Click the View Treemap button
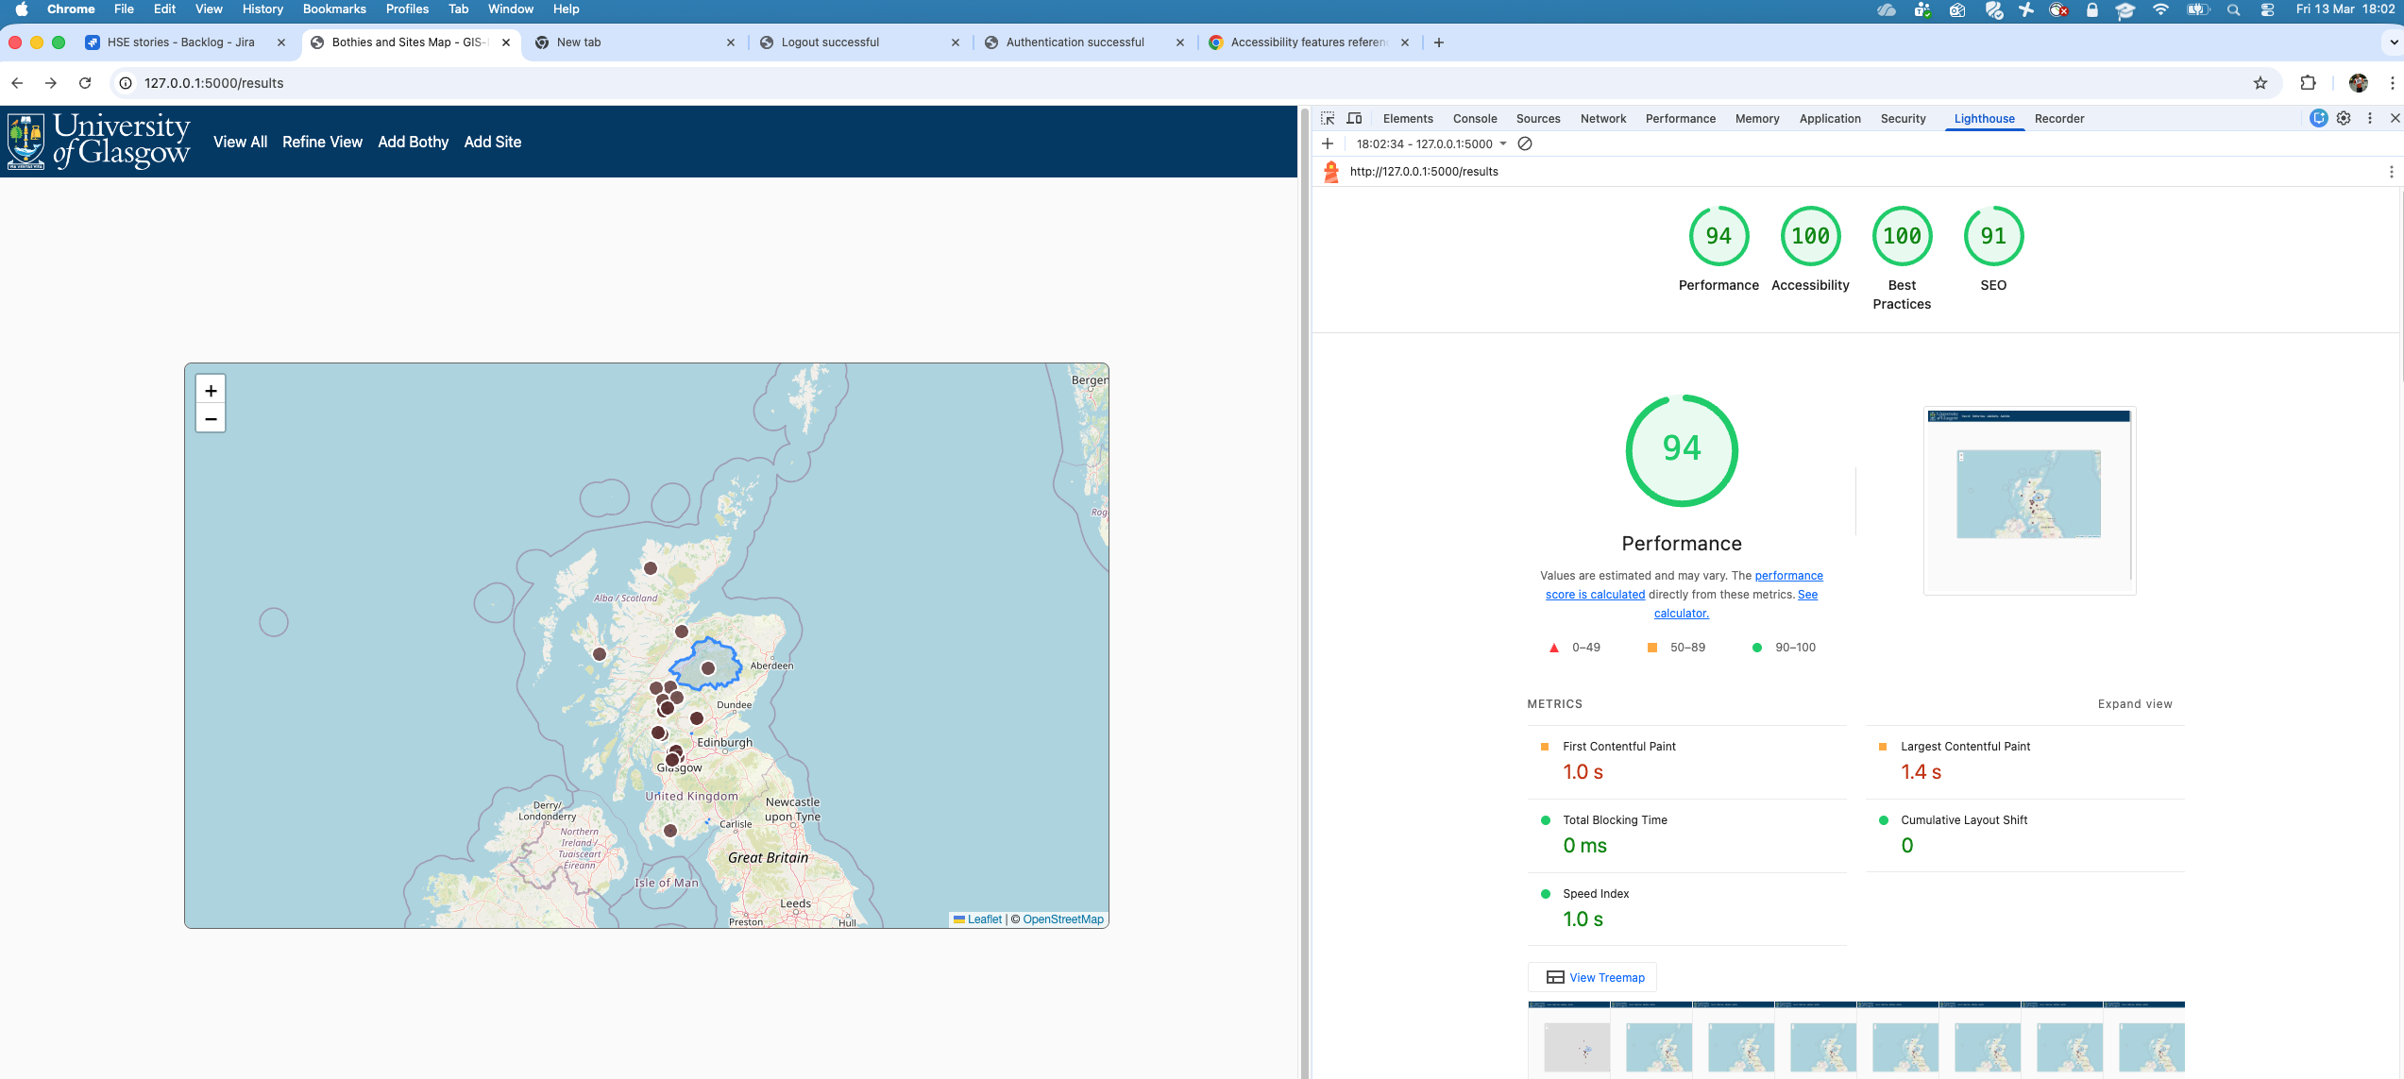 click(1594, 977)
